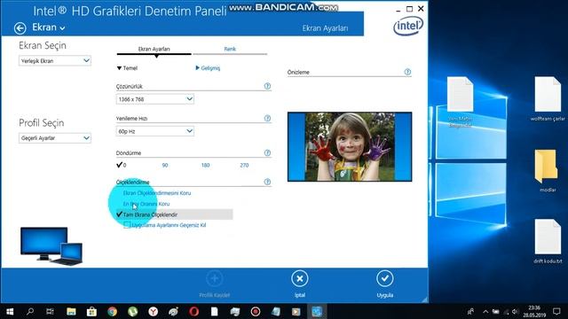Select 0 degree rotation

122,165
